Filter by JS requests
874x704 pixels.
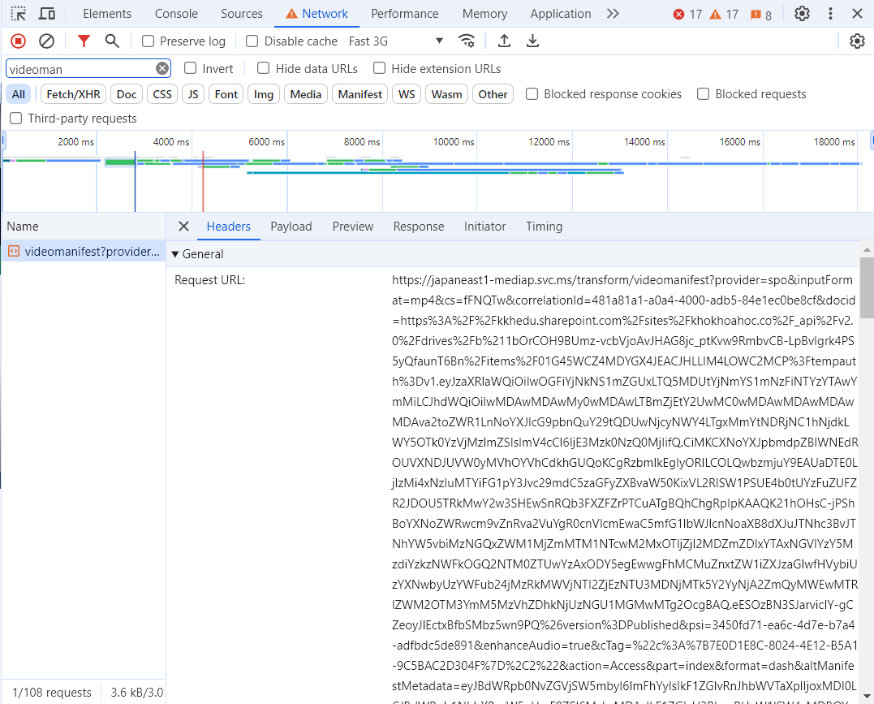tap(193, 94)
